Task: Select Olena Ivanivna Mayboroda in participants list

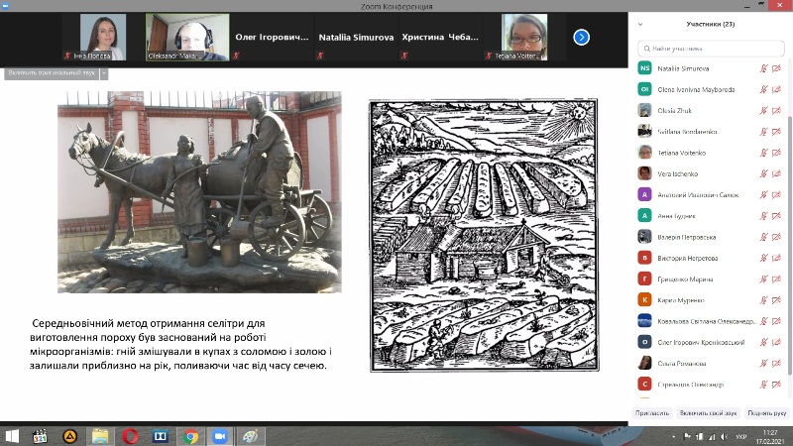Action: point(701,89)
